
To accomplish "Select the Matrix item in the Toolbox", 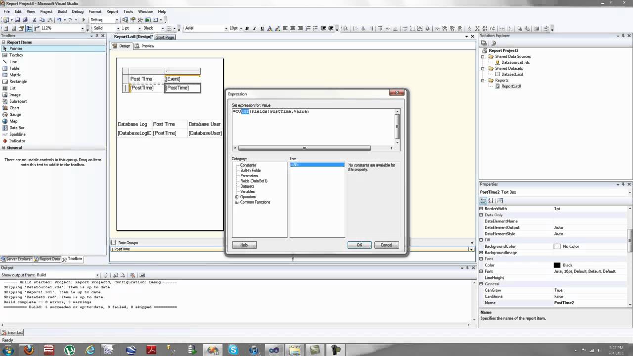I will (15, 75).
